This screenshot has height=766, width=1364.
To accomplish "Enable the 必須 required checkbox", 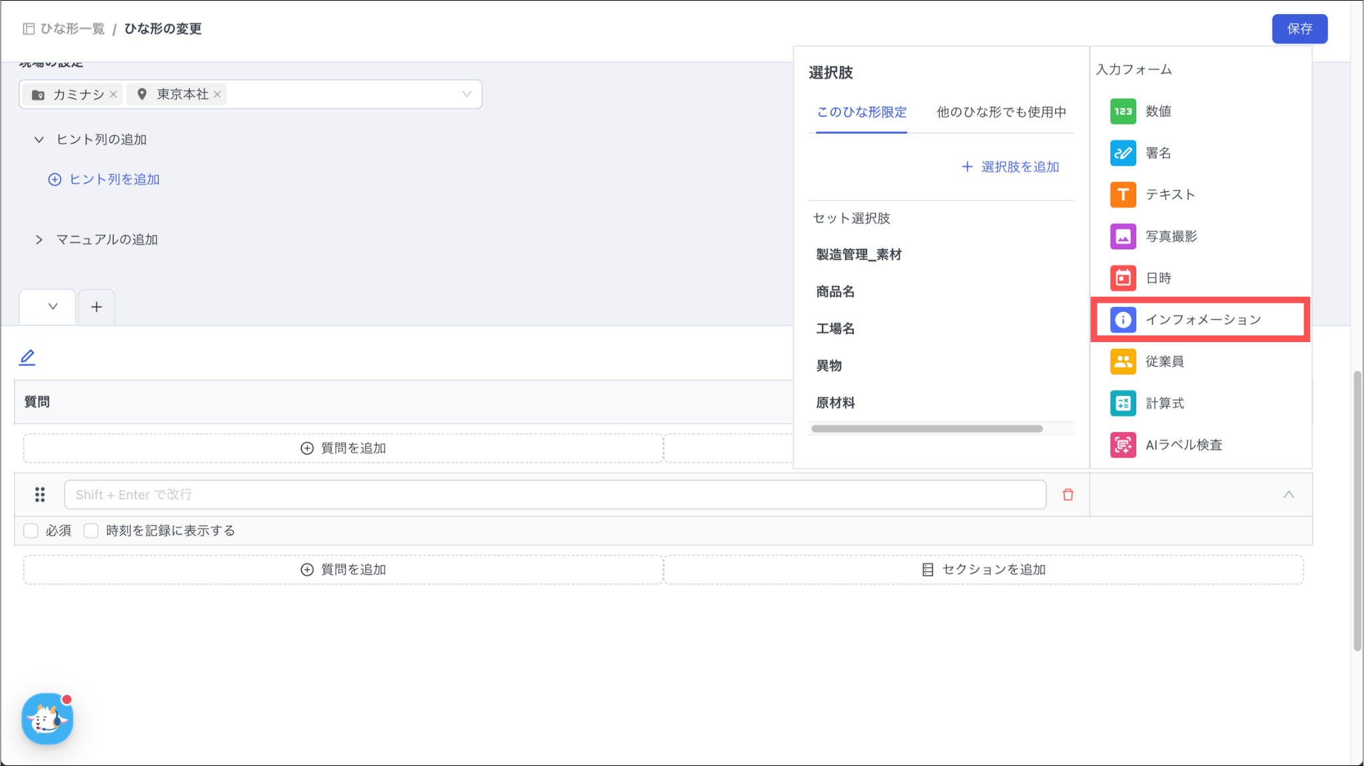I will click(x=31, y=530).
